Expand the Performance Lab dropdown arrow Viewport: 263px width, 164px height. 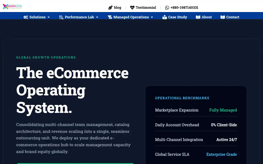(x=97, y=17)
